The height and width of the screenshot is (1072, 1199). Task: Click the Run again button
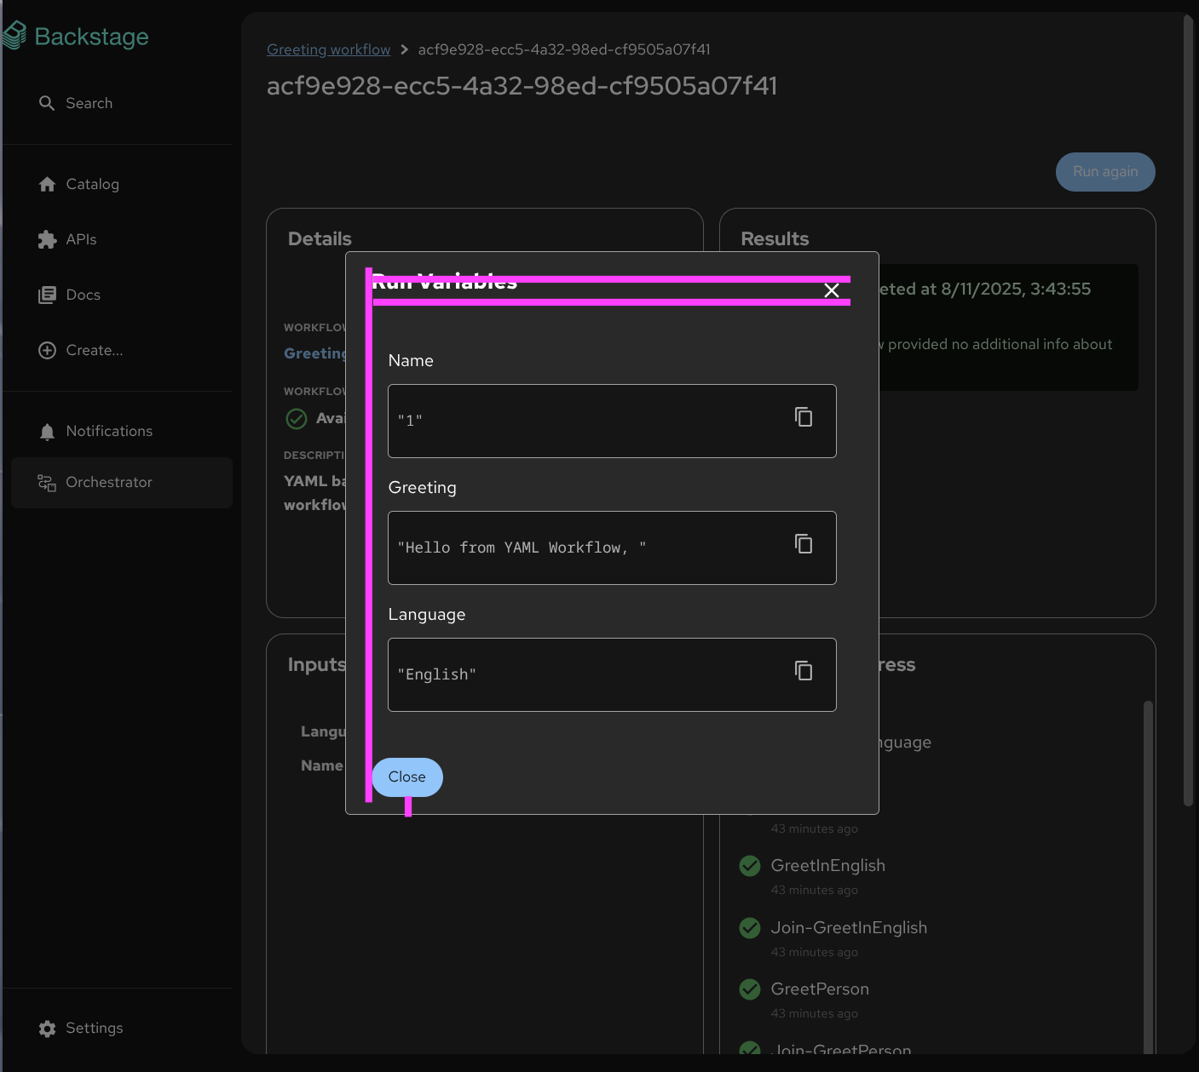1104,172
